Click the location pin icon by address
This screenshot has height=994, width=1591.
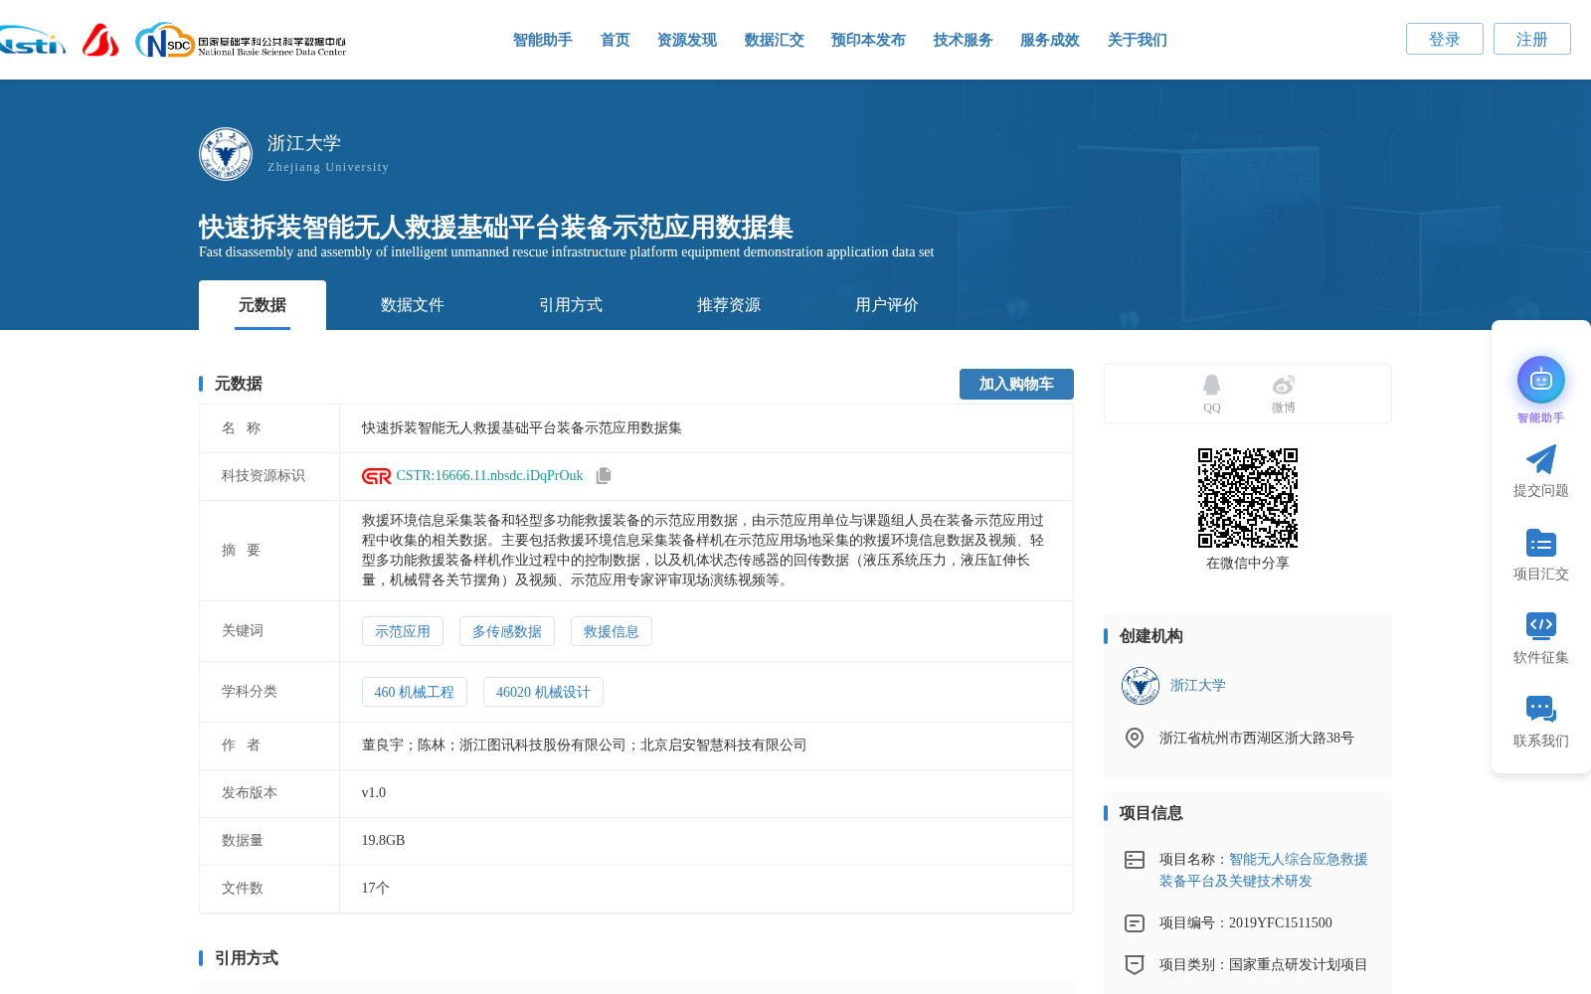pyautogui.click(x=1135, y=738)
